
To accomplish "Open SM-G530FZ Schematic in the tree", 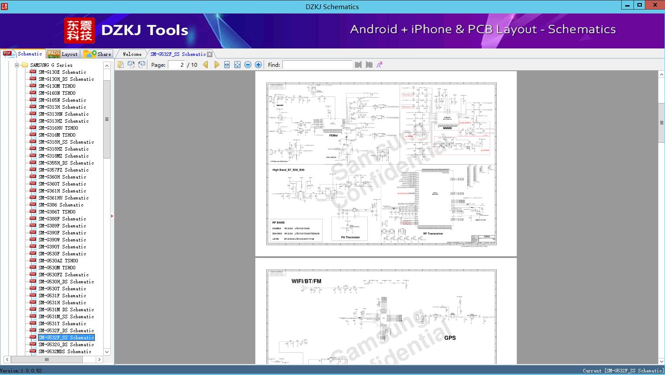I will 63,275.
